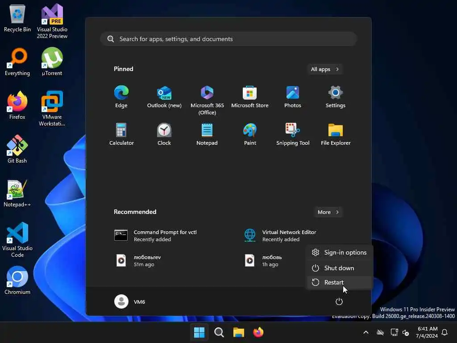Launch the Photos app
457x343 pixels.
coord(293,97)
